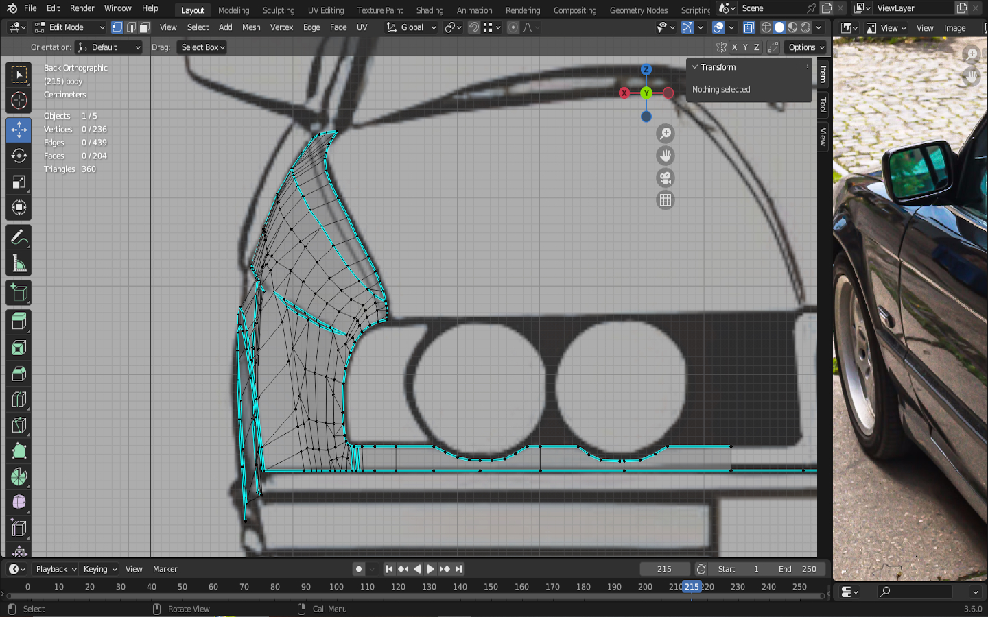Choose the Measure ruler tool
The width and height of the screenshot is (988, 617).
point(19,264)
